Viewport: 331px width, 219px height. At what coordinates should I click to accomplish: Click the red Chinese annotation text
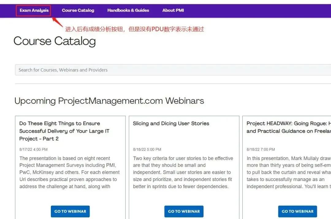pyautogui.click(x=135, y=29)
